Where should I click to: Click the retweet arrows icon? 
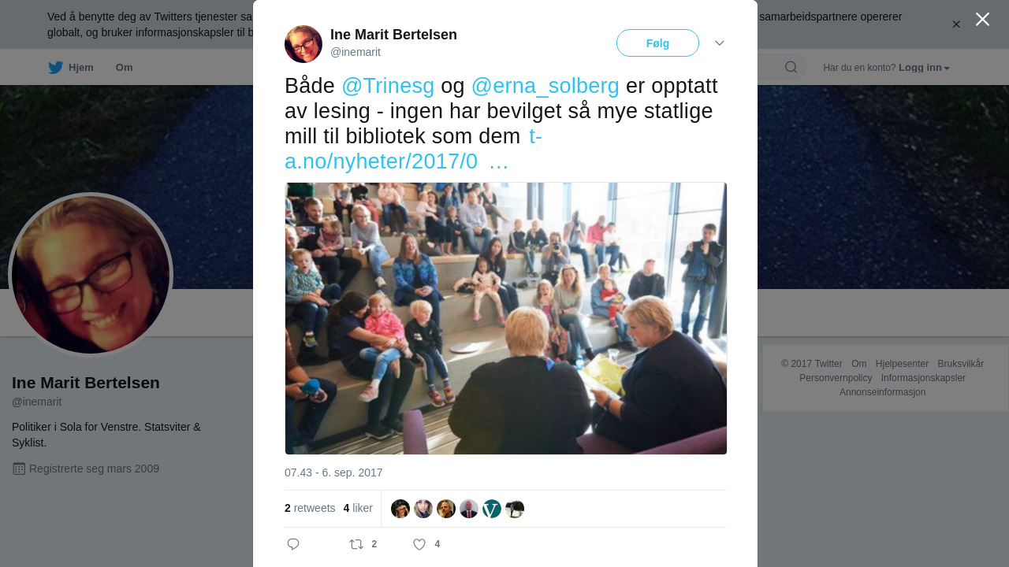point(356,544)
